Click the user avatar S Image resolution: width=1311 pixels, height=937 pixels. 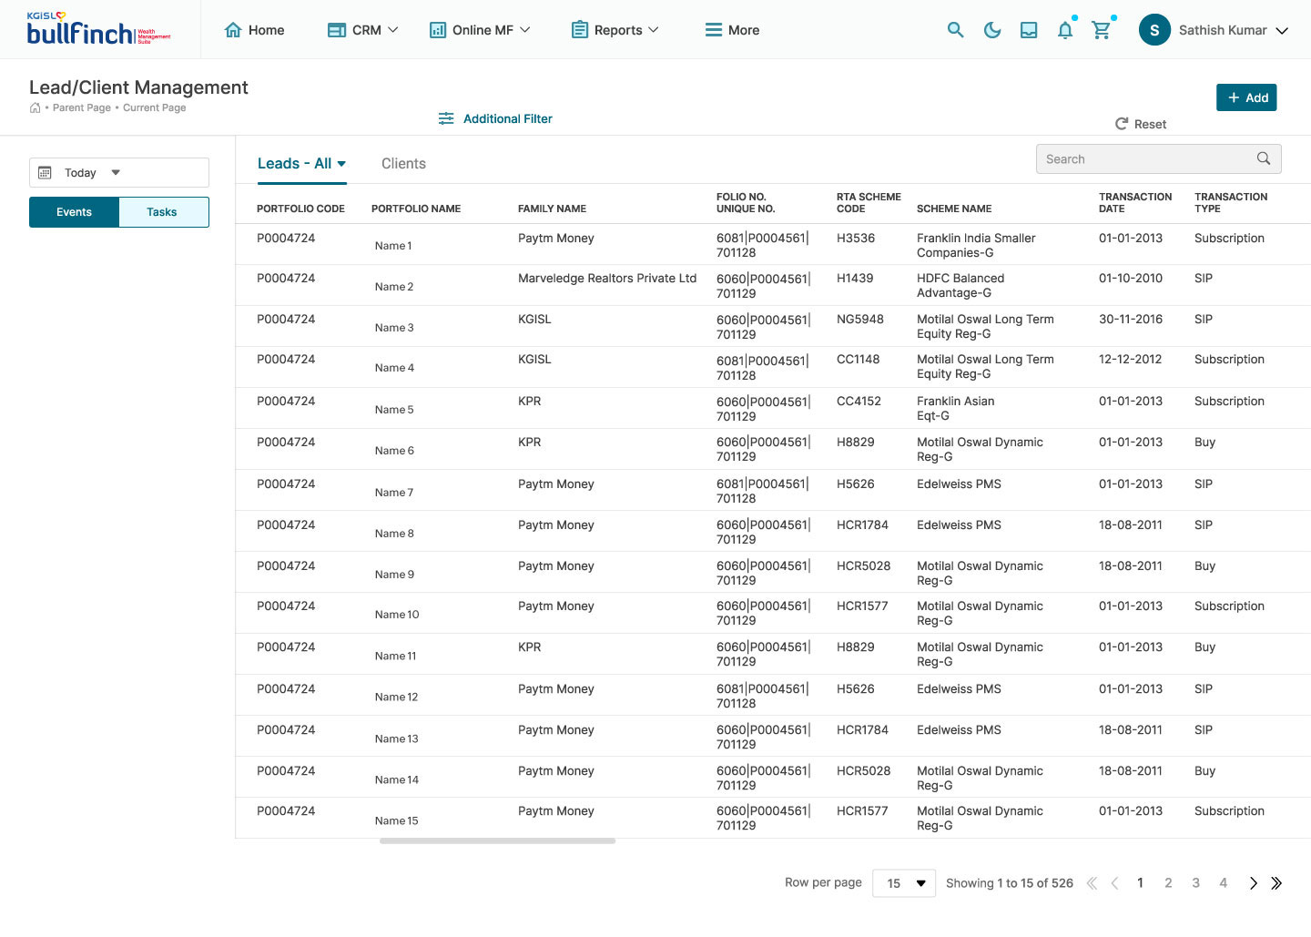[1154, 30]
